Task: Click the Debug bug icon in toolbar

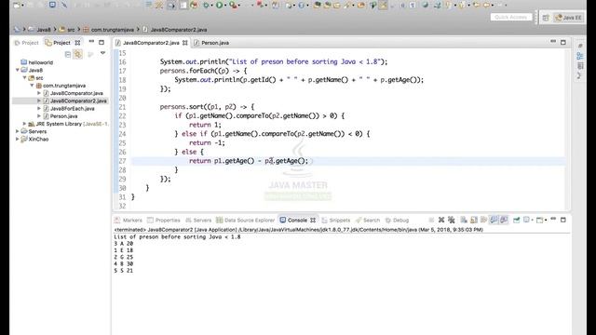Action: [x=207, y=5]
